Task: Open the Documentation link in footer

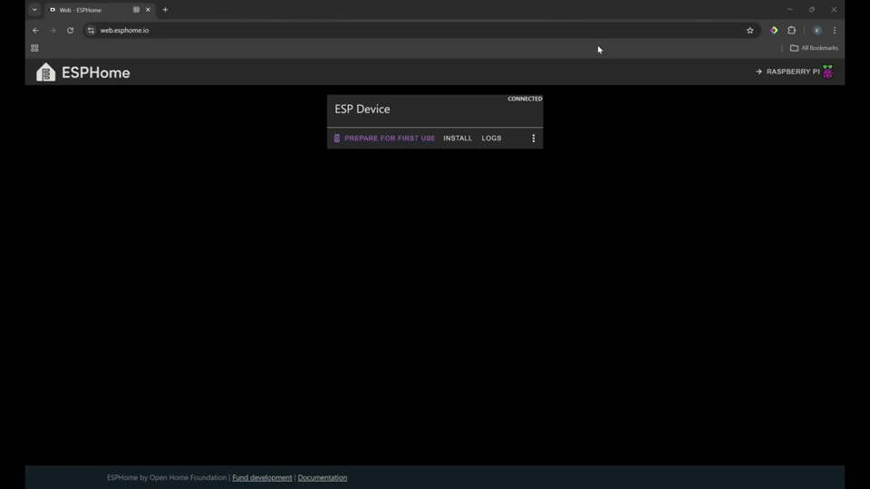Action: [322, 477]
